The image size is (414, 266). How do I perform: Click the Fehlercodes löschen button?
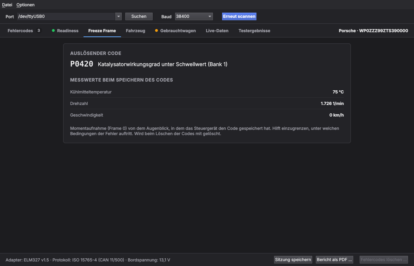[x=383, y=260]
